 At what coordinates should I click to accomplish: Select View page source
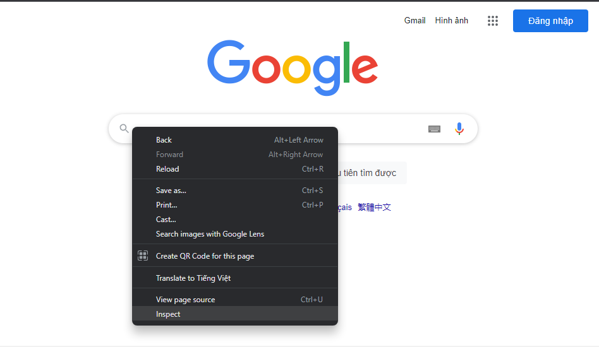(235, 299)
